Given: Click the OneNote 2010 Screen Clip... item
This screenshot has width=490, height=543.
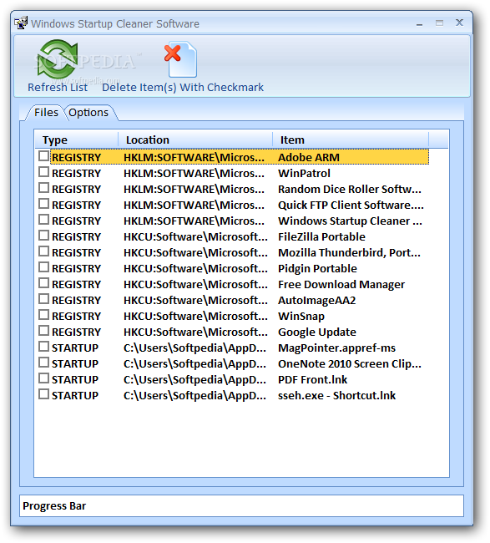Looking at the screenshot, I should pyautogui.click(x=350, y=364).
